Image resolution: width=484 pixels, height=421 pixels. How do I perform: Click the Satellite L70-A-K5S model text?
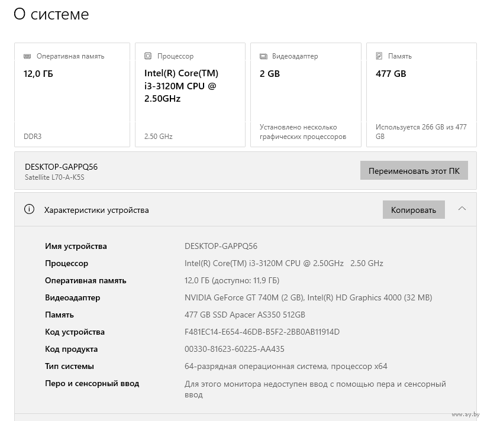[x=54, y=177]
